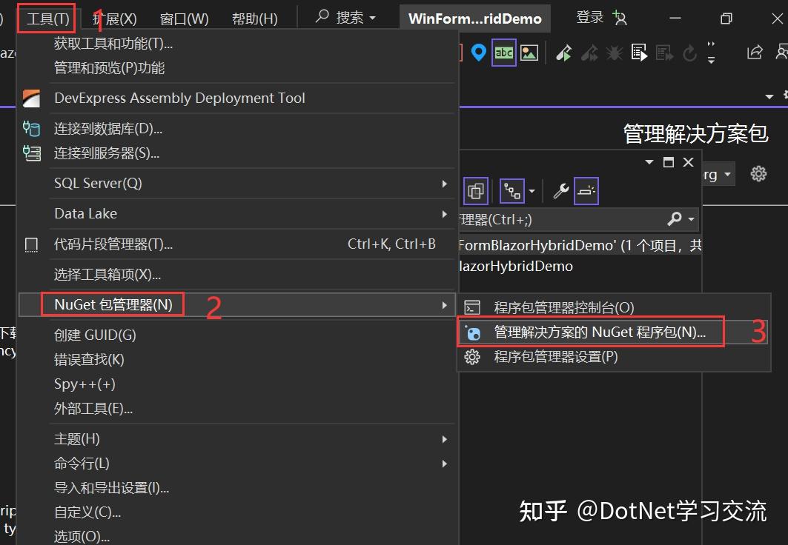The height and width of the screenshot is (545, 788).
Task: Click inside the Solution Explorer search box
Action: [556, 219]
